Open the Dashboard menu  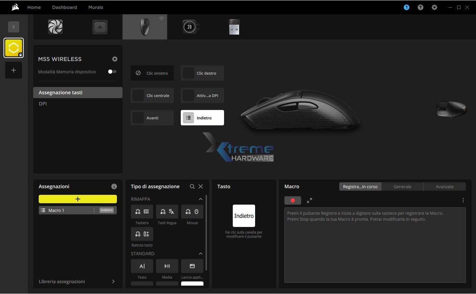(65, 7)
